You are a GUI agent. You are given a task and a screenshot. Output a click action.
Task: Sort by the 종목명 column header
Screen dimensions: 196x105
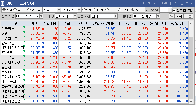tap(13, 24)
